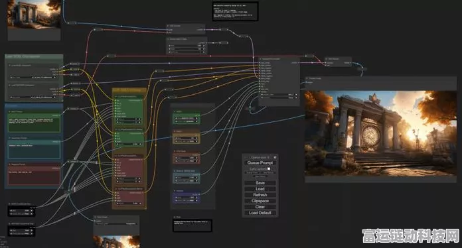
Task: Click the Clear button
Action: point(260,207)
